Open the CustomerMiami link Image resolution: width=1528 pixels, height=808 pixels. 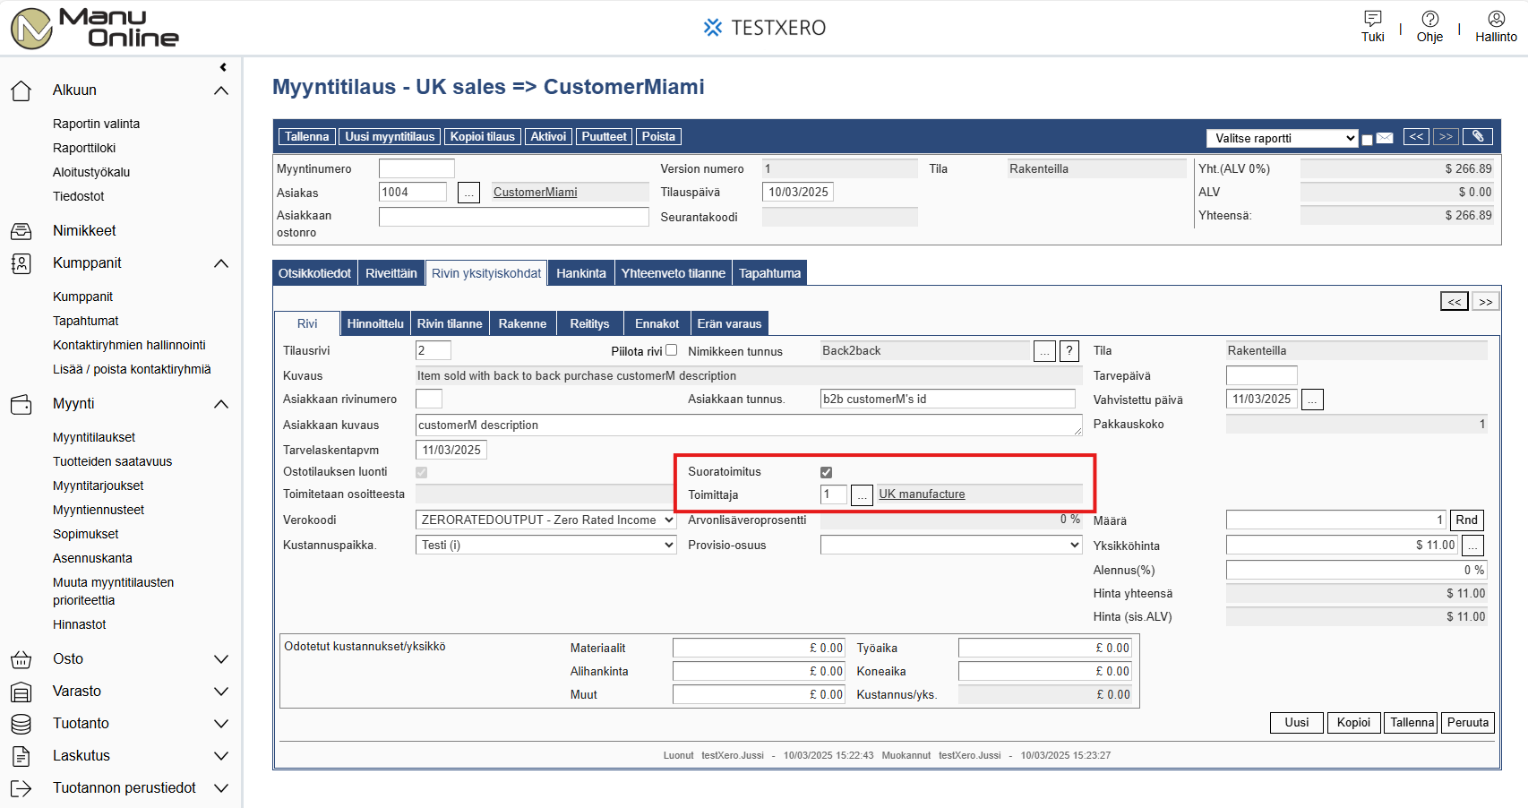[535, 193]
